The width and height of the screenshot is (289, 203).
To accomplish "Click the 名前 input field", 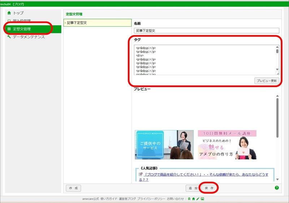I will coord(206,31).
